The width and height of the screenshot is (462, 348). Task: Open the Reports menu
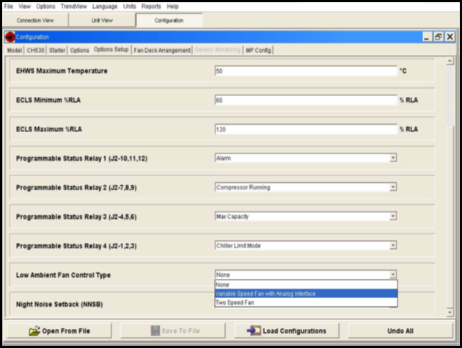[x=151, y=6]
